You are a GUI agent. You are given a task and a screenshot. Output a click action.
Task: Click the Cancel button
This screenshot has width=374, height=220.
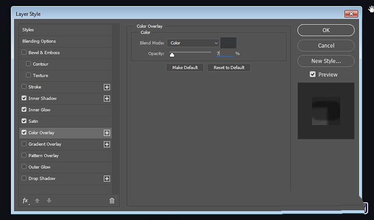point(326,45)
